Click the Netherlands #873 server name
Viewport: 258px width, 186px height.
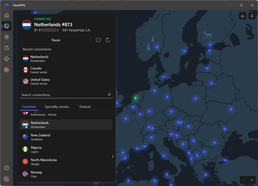click(53, 25)
